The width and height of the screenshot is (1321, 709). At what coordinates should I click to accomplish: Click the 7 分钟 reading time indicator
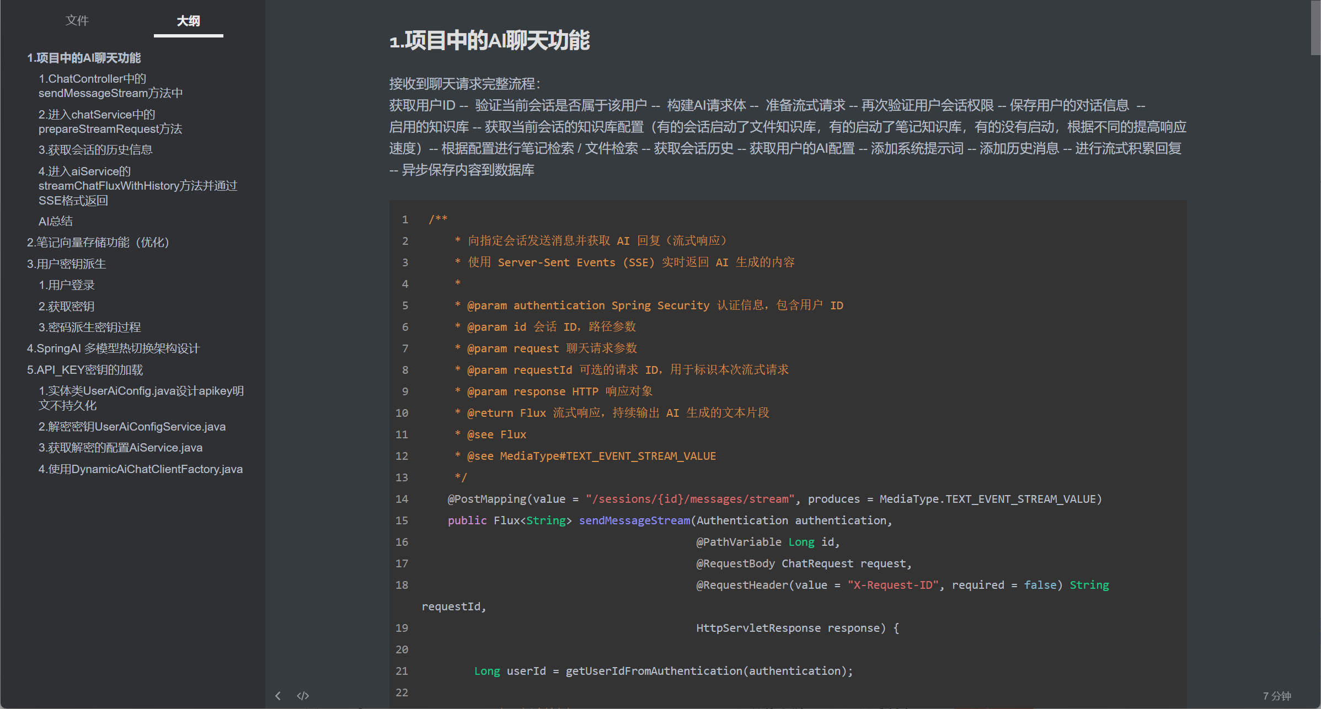tap(1277, 696)
